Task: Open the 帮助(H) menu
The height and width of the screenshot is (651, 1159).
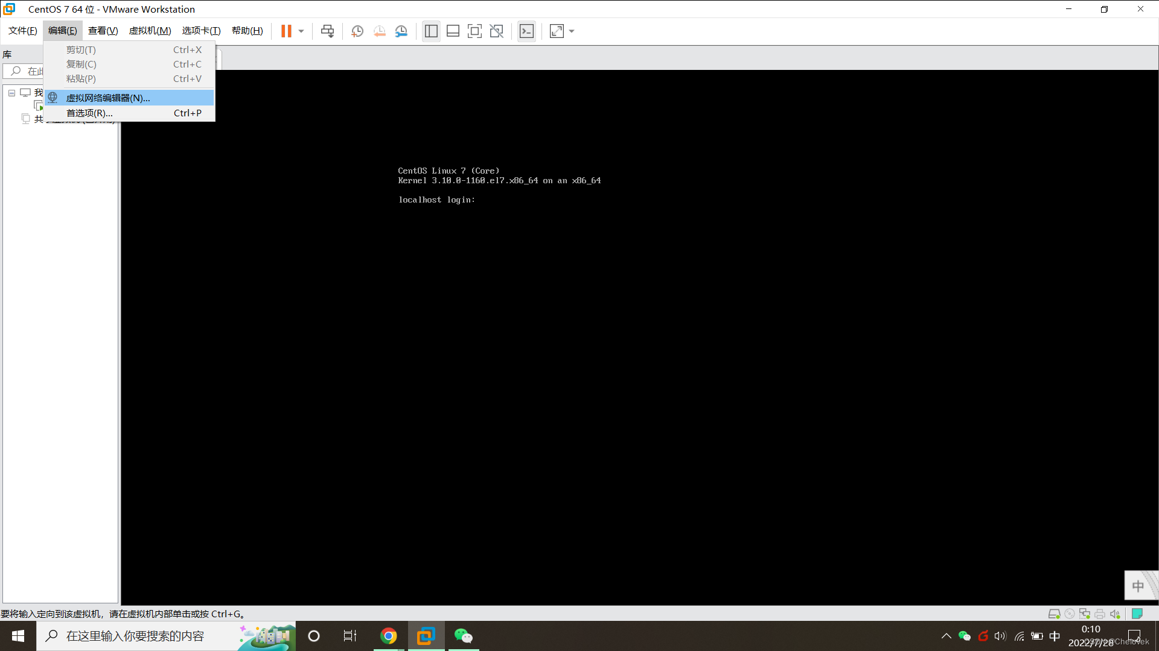Action: tap(247, 31)
